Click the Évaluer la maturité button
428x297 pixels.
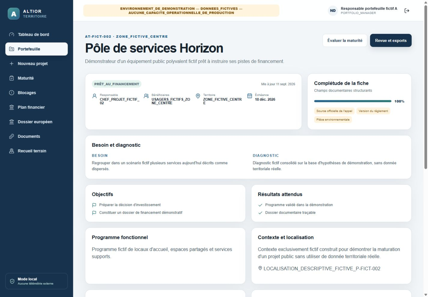tap(345, 40)
